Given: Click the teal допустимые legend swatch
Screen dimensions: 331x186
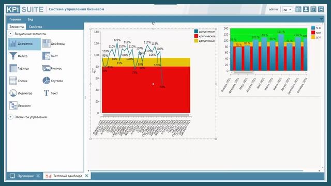Looking at the screenshot, I should click(x=196, y=32).
